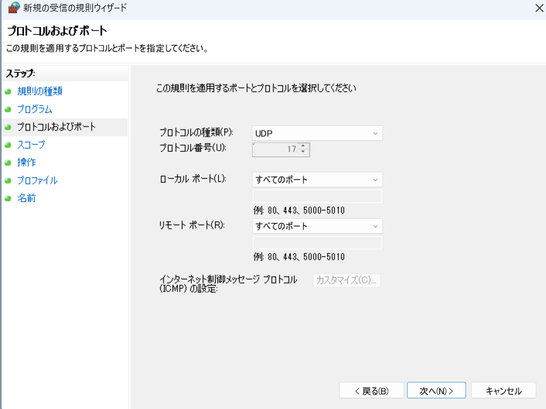This screenshot has height=409, width=546.
Task: Click the protocol number up arrow
Action: click(304, 147)
